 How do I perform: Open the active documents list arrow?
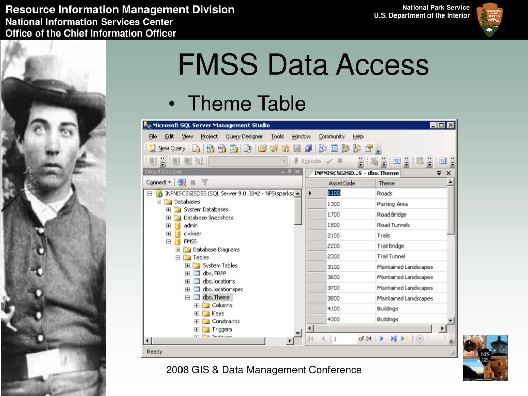point(439,173)
